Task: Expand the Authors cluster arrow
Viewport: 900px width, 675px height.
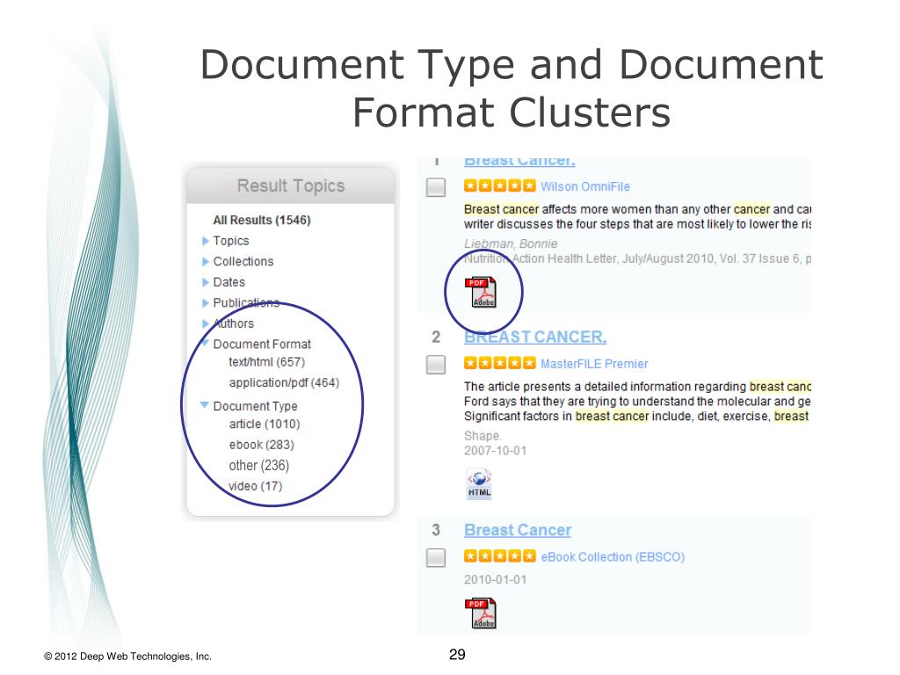Action: point(205,323)
